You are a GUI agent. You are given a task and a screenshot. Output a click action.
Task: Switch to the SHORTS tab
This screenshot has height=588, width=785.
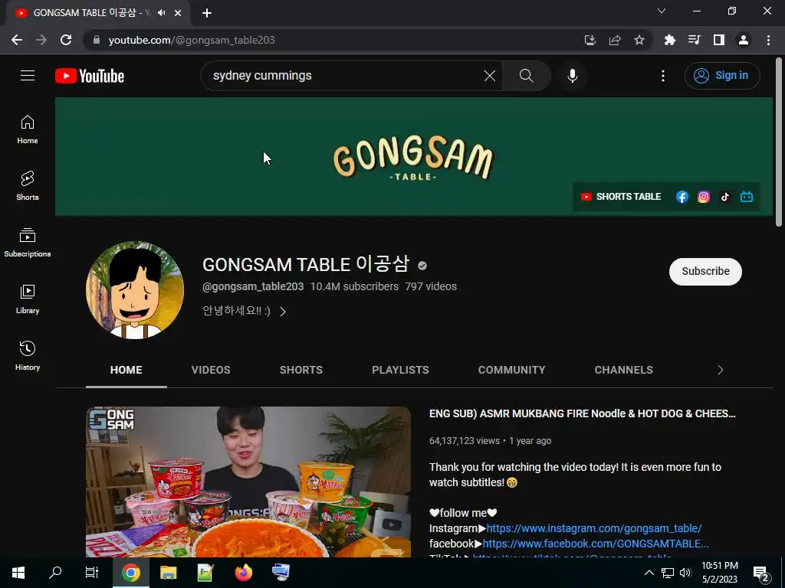(301, 370)
